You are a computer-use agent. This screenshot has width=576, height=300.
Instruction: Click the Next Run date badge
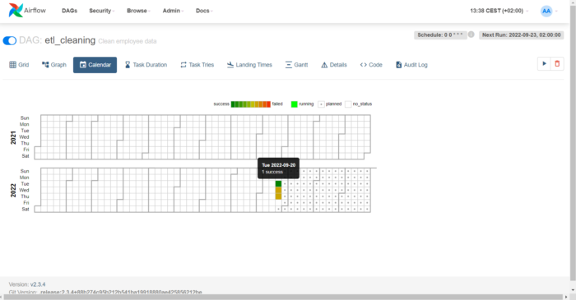[521, 35]
